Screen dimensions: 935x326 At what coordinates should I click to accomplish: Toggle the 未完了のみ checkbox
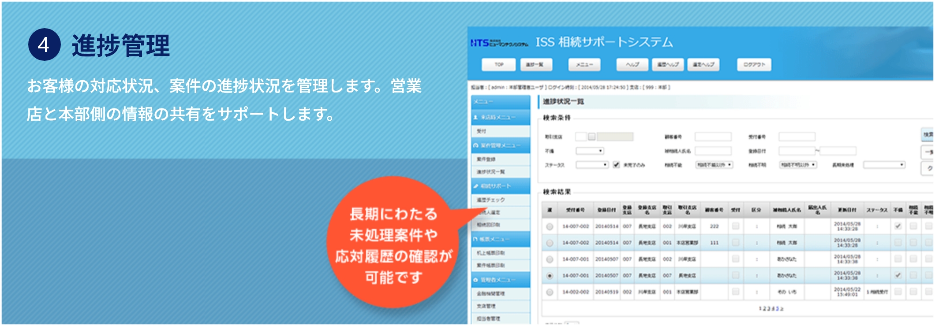click(x=616, y=165)
